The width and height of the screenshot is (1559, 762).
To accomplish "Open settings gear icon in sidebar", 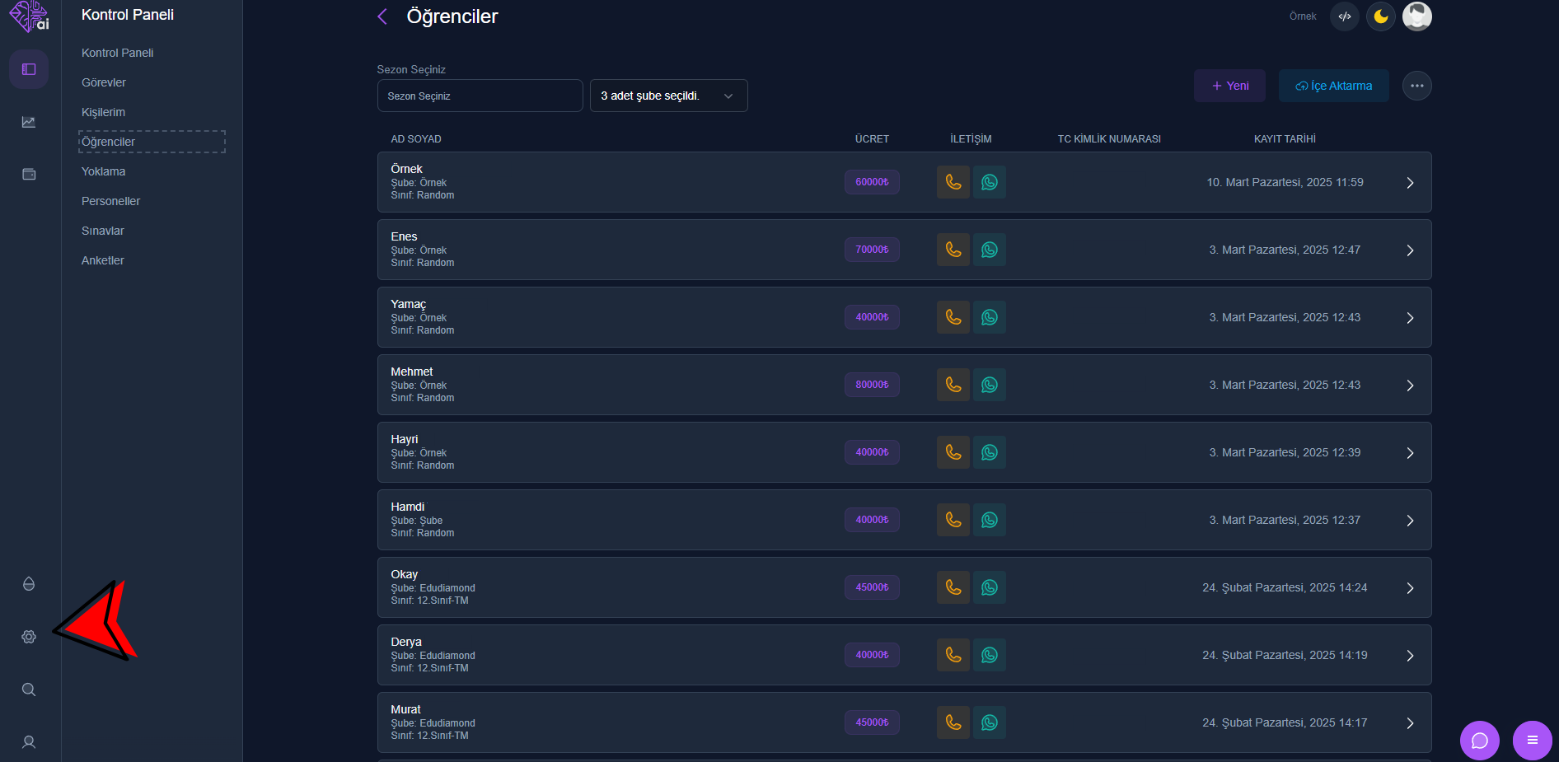I will pyautogui.click(x=29, y=637).
